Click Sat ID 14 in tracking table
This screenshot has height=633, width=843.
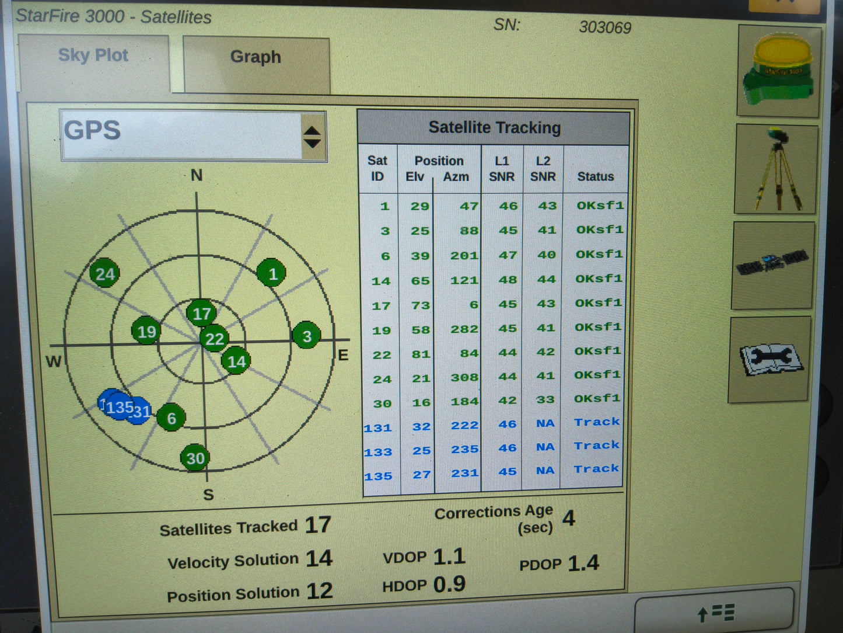(x=381, y=281)
